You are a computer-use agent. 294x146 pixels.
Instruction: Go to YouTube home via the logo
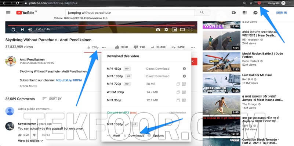tap(25, 13)
